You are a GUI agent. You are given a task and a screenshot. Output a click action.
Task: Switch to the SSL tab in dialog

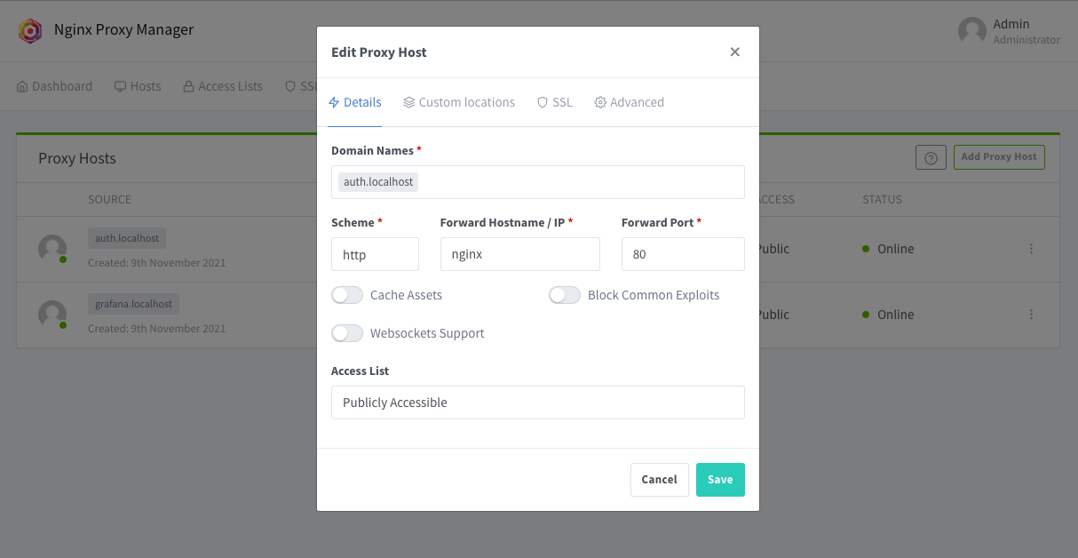(555, 102)
